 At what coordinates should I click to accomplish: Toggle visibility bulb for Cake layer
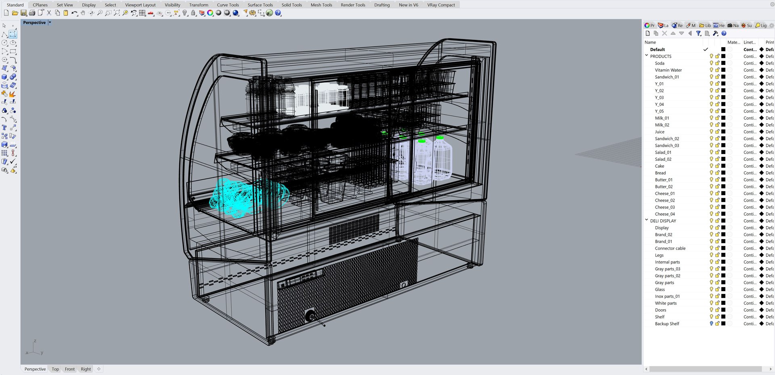(711, 166)
